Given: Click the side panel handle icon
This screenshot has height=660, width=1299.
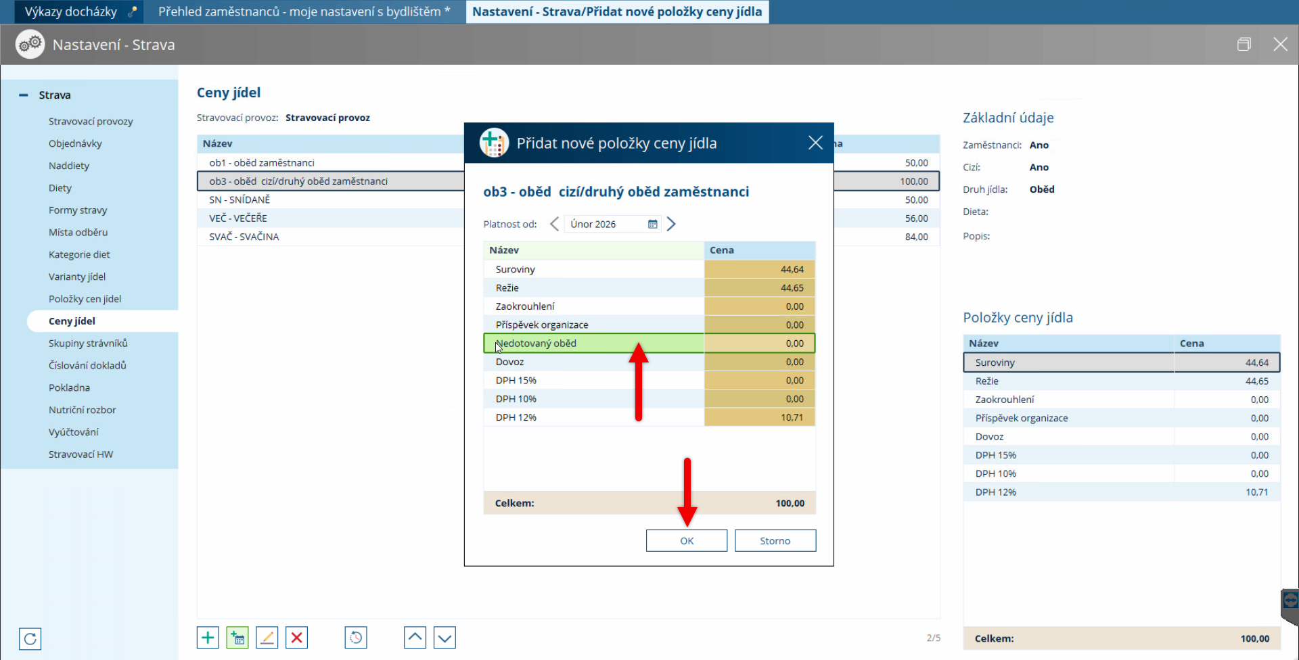Looking at the screenshot, I should [x=1290, y=600].
